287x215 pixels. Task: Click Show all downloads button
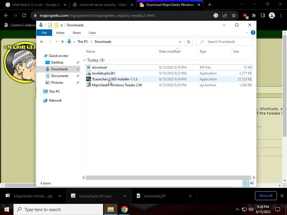click(266, 196)
